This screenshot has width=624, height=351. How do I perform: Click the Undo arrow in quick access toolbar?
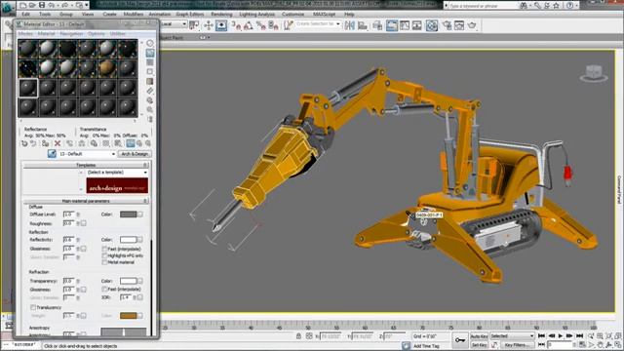(51, 6)
